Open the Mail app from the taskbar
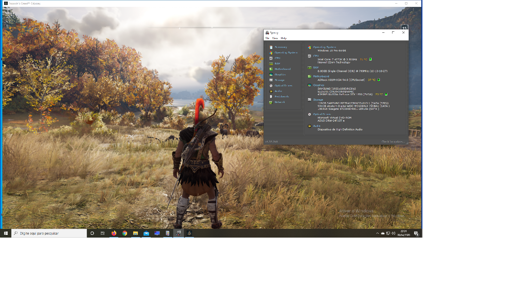The image size is (528, 297). [146, 233]
